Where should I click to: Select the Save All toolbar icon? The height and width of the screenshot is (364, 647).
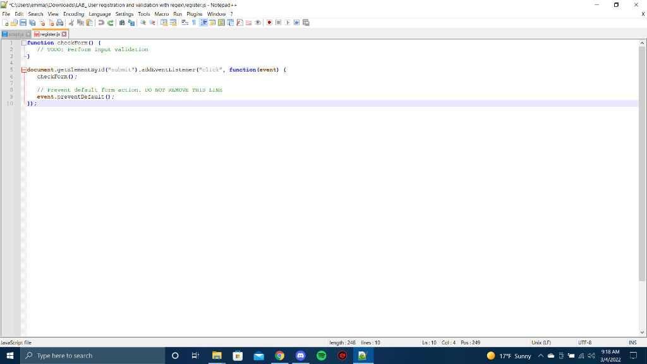click(32, 23)
